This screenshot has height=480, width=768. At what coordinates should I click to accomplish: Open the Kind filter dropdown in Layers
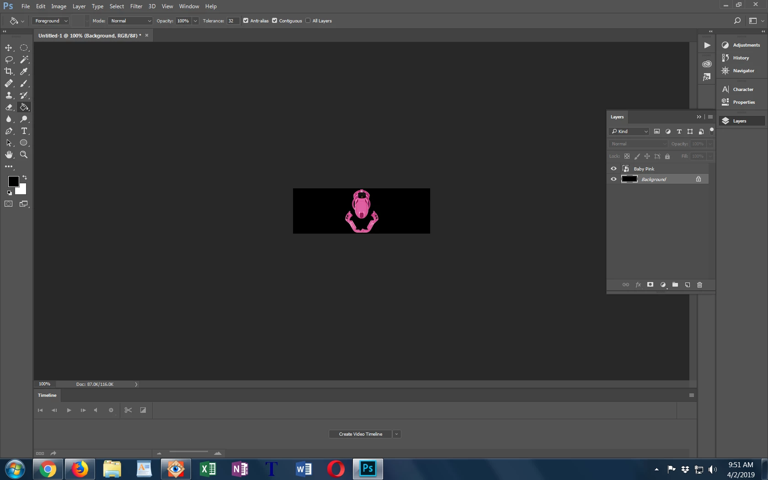pyautogui.click(x=629, y=132)
